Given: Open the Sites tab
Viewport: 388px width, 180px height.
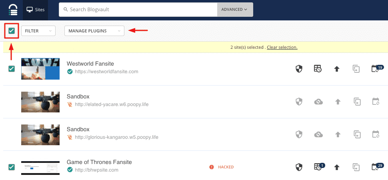Looking at the screenshot, I should (x=35, y=10).
